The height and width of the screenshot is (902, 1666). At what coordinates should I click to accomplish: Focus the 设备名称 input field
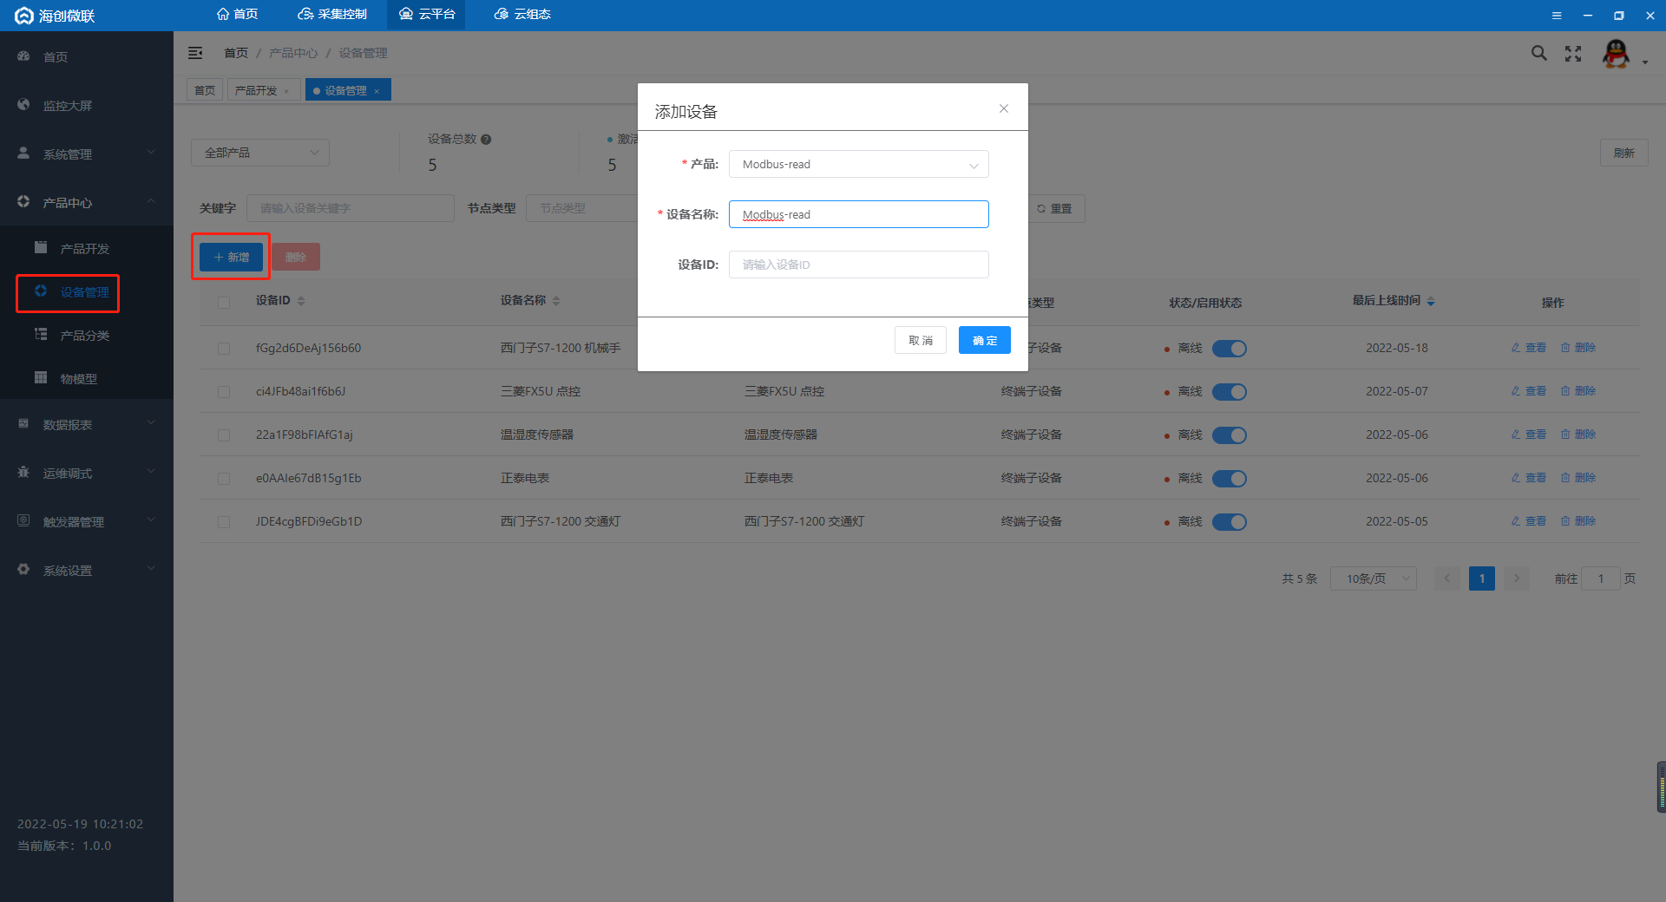tap(858, 214)
